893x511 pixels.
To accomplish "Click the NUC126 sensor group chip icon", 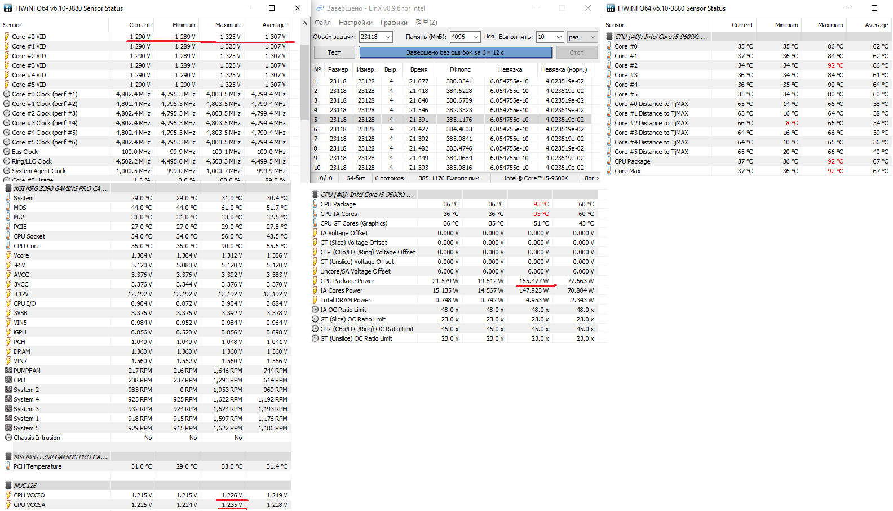I will (8, 486).
